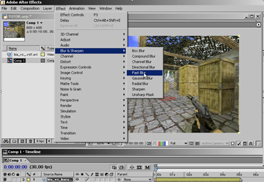Select Comp 1 item name in project list
Viewport: 264px width, 182px height.
(x=19, y=60)
